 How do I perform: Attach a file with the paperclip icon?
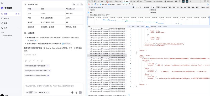(x=76, y=92)
